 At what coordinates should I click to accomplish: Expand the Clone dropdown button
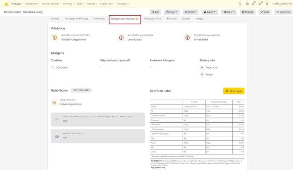coord(172,12)
